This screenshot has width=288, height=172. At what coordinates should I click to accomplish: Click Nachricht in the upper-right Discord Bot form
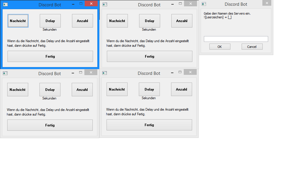click(x=118, y=21)
